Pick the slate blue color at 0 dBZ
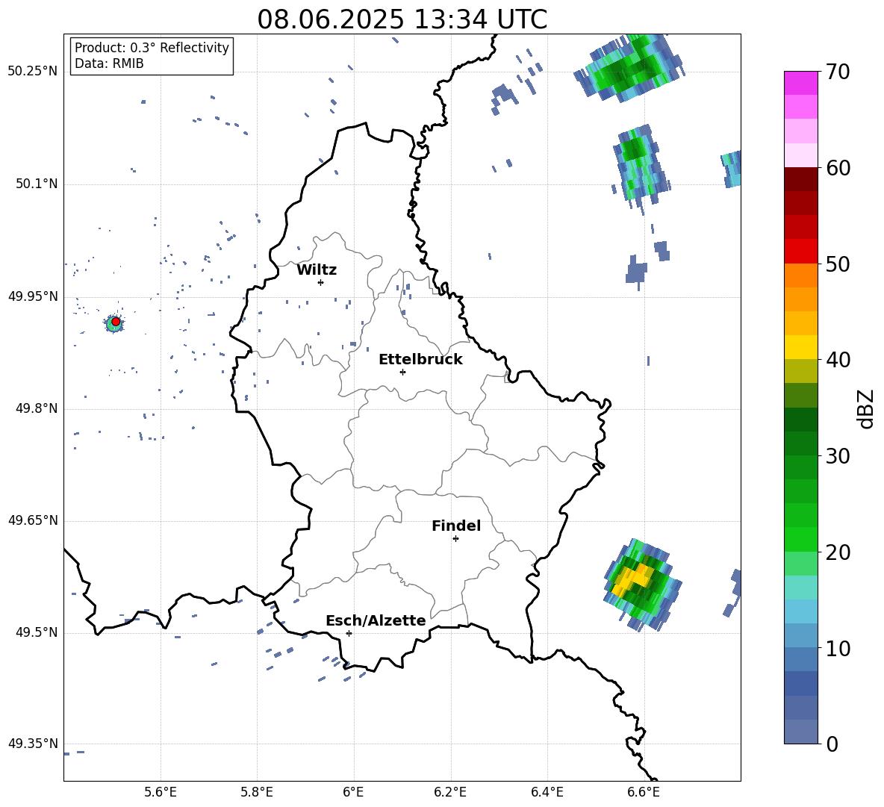 click(x=800, y=732)
